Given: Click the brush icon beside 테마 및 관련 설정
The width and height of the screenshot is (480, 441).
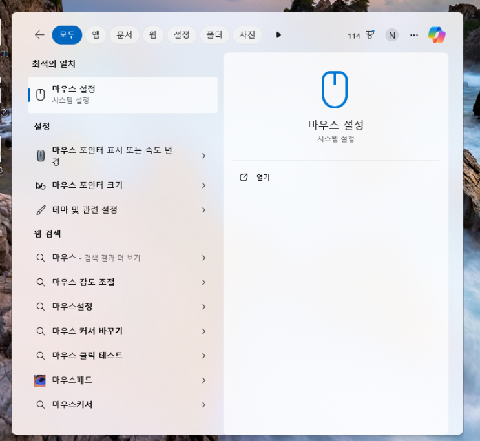Looking at the screenshot, I should click(41, 210).
